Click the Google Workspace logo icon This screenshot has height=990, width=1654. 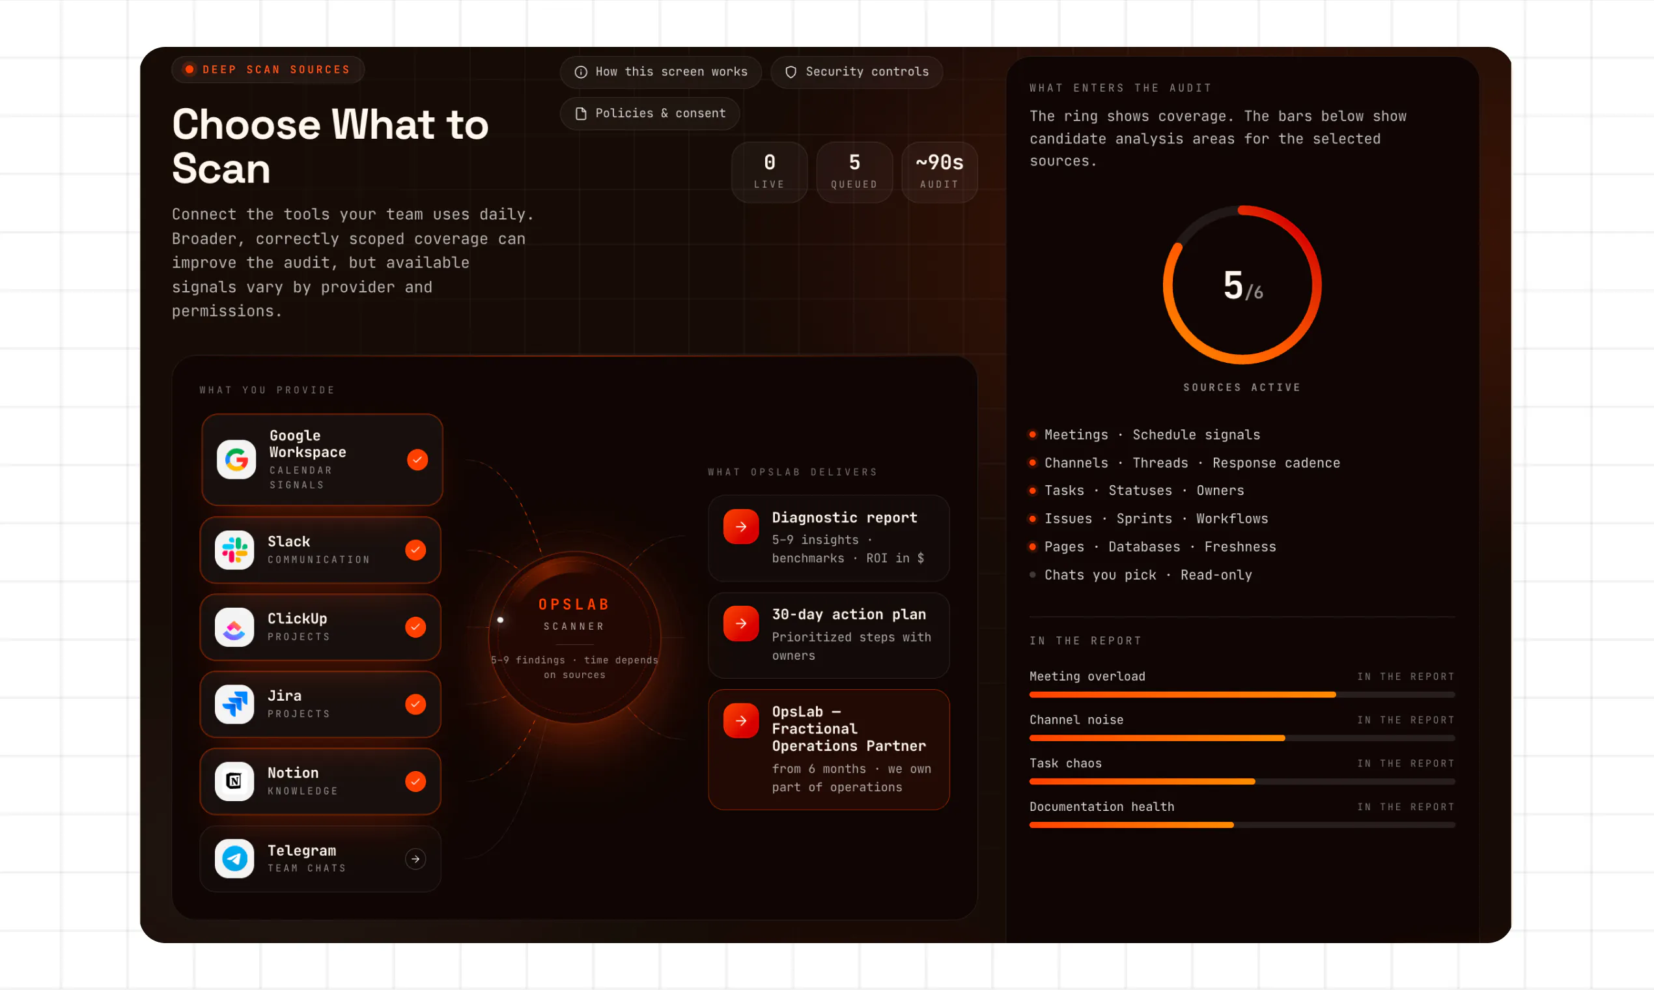point(236,460)
